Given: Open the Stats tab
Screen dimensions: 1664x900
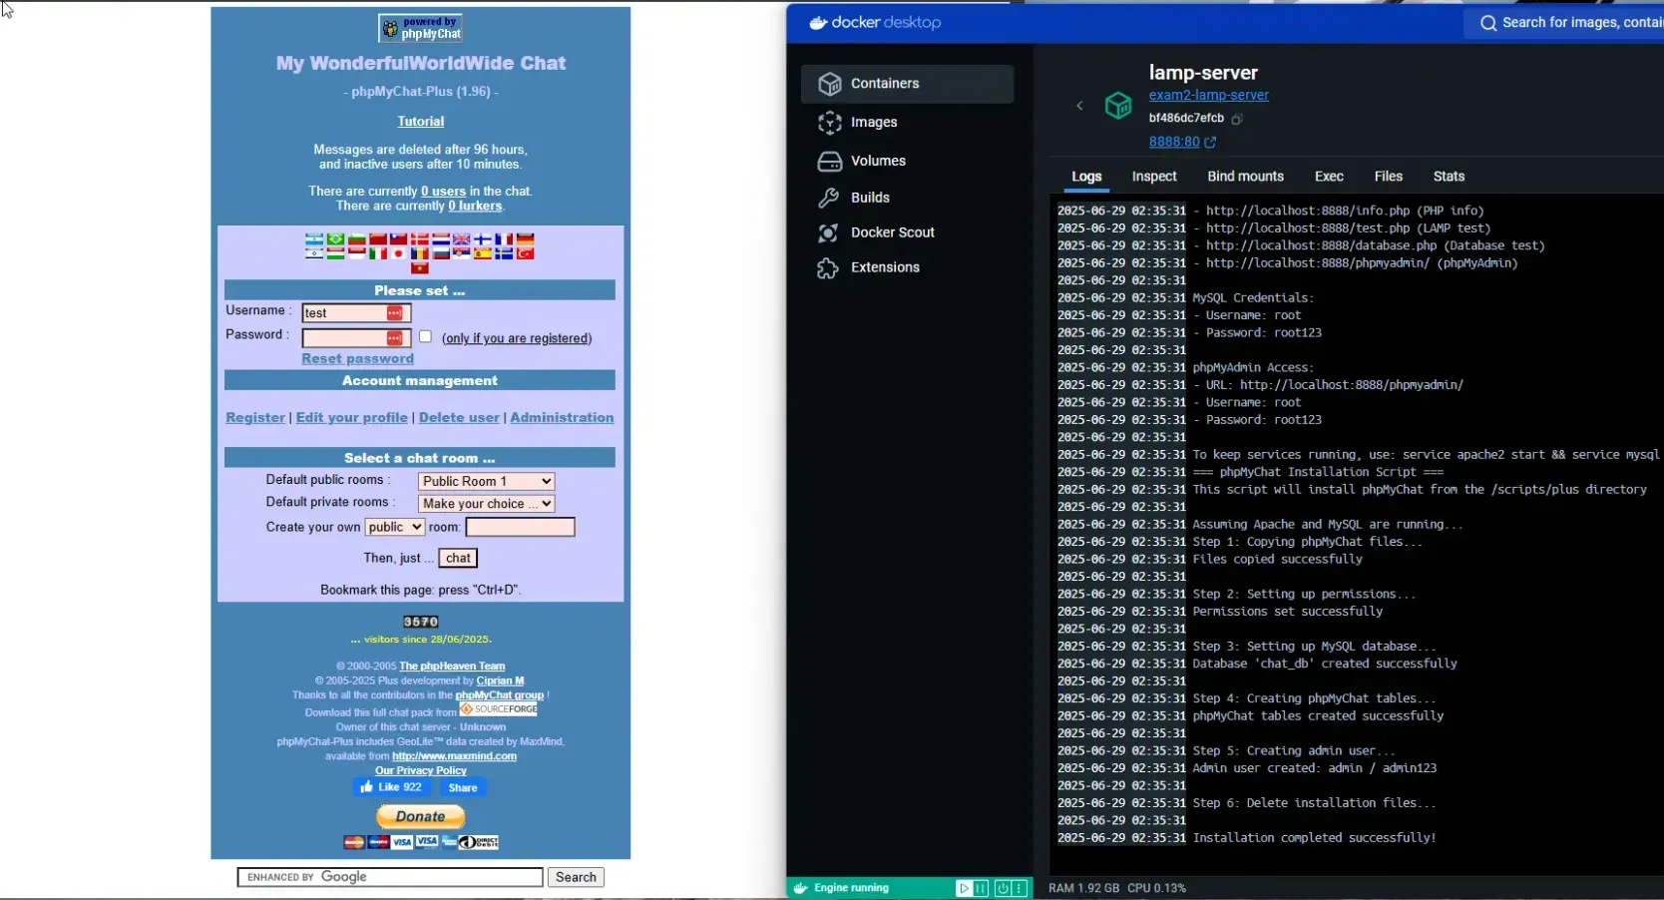Looking at the screenshot, I should point(1449,176).
